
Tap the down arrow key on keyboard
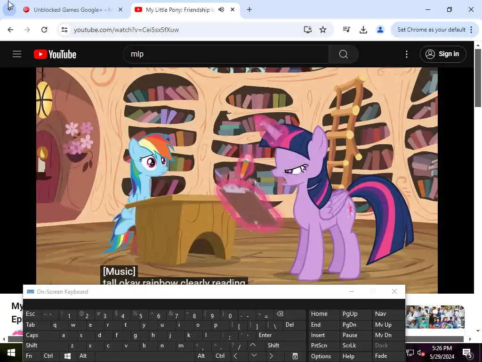pos(254,356)
